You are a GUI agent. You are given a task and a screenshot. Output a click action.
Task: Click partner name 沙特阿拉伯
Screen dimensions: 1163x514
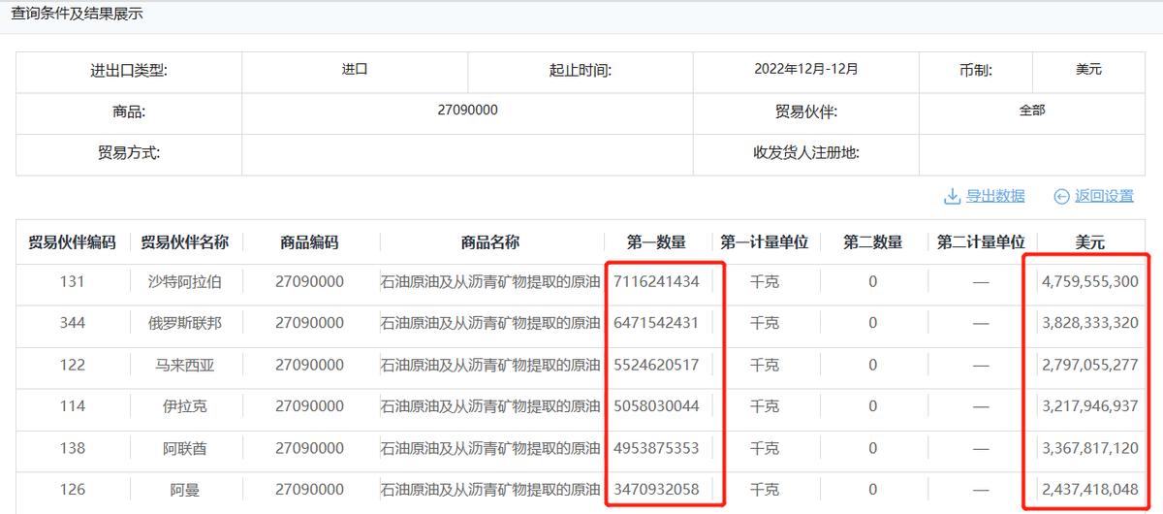[x=184, y=282]
